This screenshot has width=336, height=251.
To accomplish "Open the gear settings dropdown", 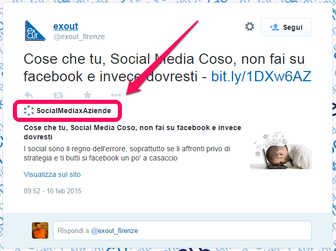I will tap(250, 27).
